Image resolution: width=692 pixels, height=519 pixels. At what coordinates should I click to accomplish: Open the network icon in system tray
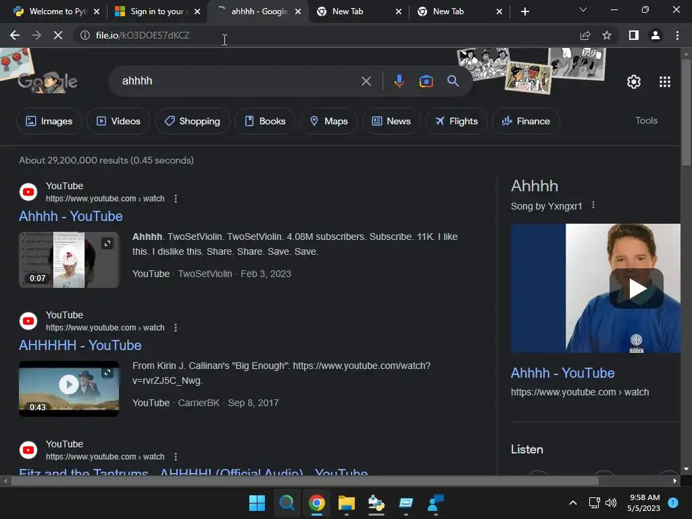coord(594,503)
